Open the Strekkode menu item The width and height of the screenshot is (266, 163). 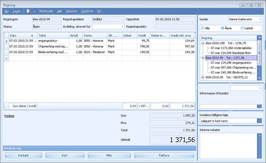click(46, 11)
